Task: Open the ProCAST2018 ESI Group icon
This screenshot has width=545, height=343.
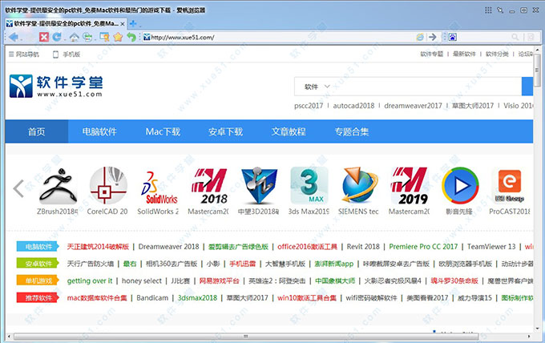Action: point(510,186)
